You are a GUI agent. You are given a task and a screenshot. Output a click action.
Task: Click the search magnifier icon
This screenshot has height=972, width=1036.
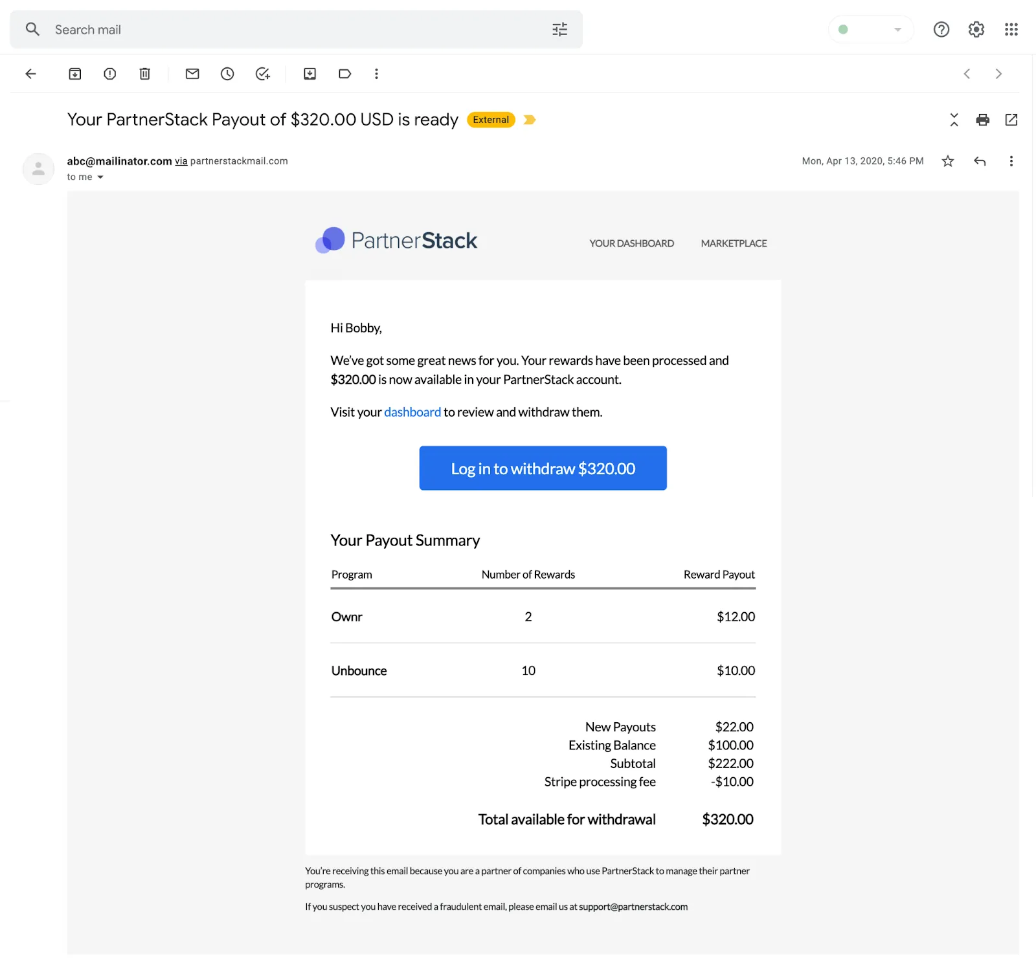coord(32,29)
